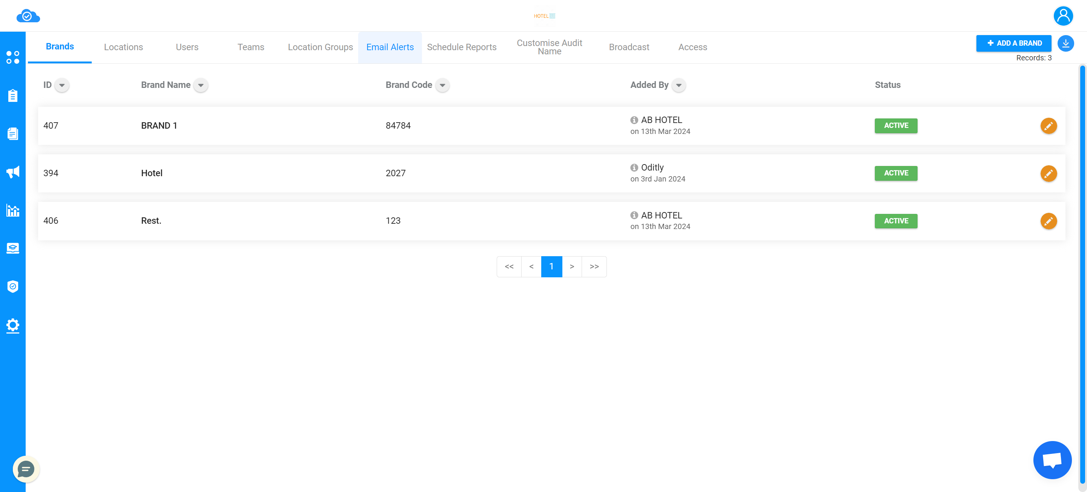Click 'Records: 3' count label

click(x=1033, y=58)
